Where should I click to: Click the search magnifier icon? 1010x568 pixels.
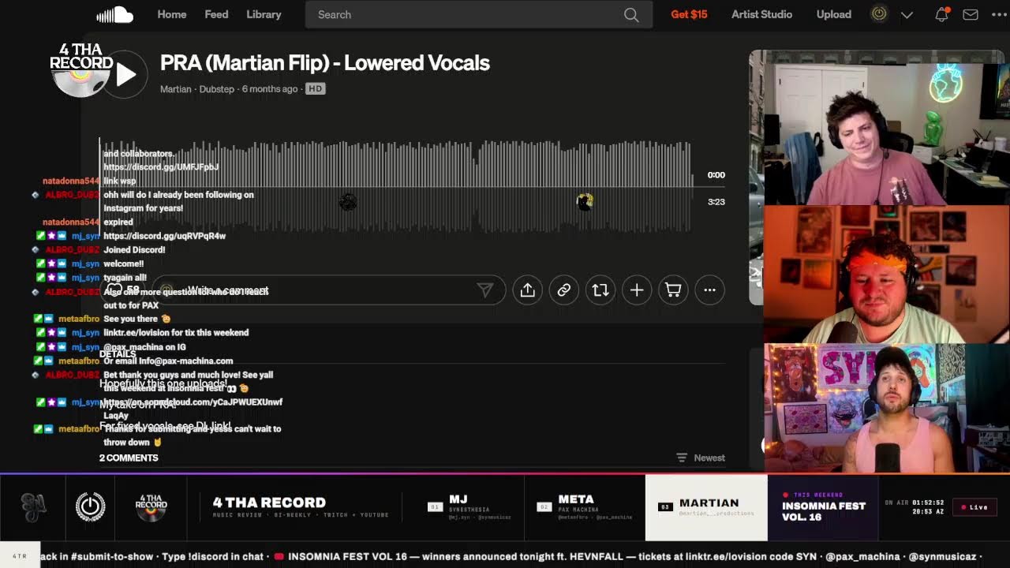[631, 14]
